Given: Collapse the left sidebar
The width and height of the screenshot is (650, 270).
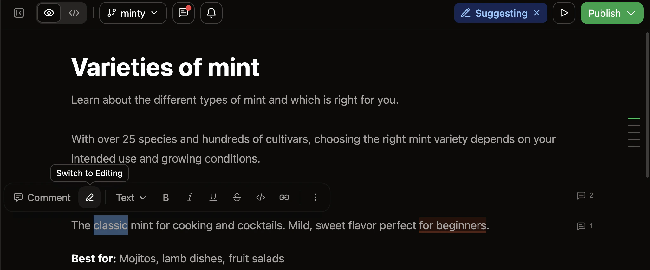Looking at the screenshot, I should [x=18, y=13].
